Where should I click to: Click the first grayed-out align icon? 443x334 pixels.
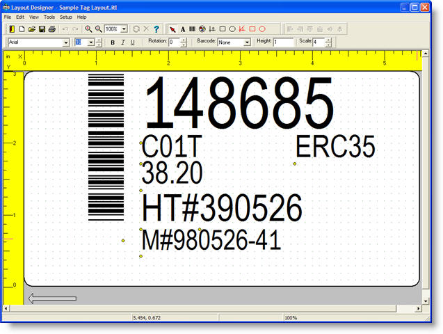pyautogui.click(x=290, y=29)
